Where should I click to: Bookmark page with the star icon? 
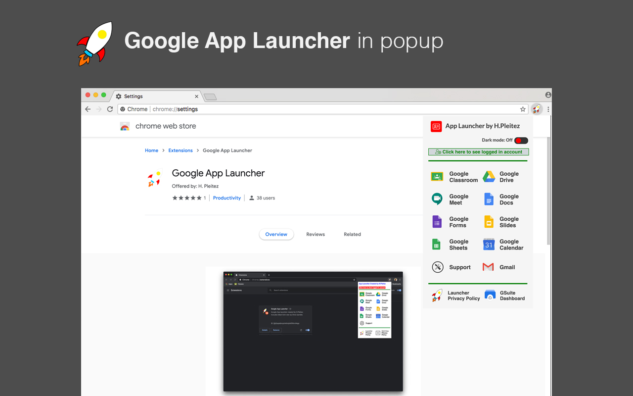pyautogui.click(x=523, y=109)
